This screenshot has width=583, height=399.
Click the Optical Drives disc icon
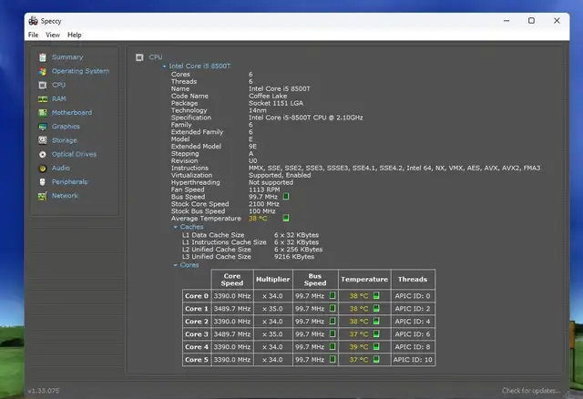click(43, 154)
